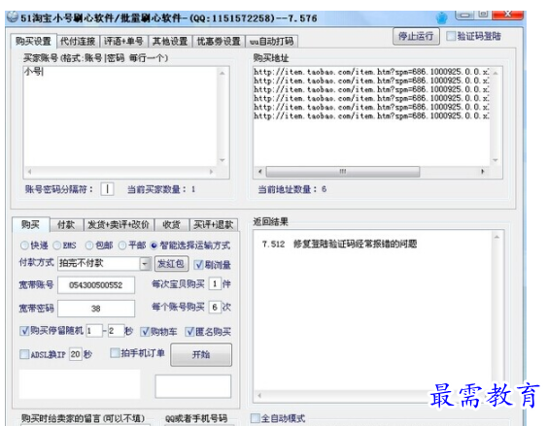This screenshot has height=426, width=548.
Task: Open the 优惠券设置 tab
Action: [x=219, y=42]
